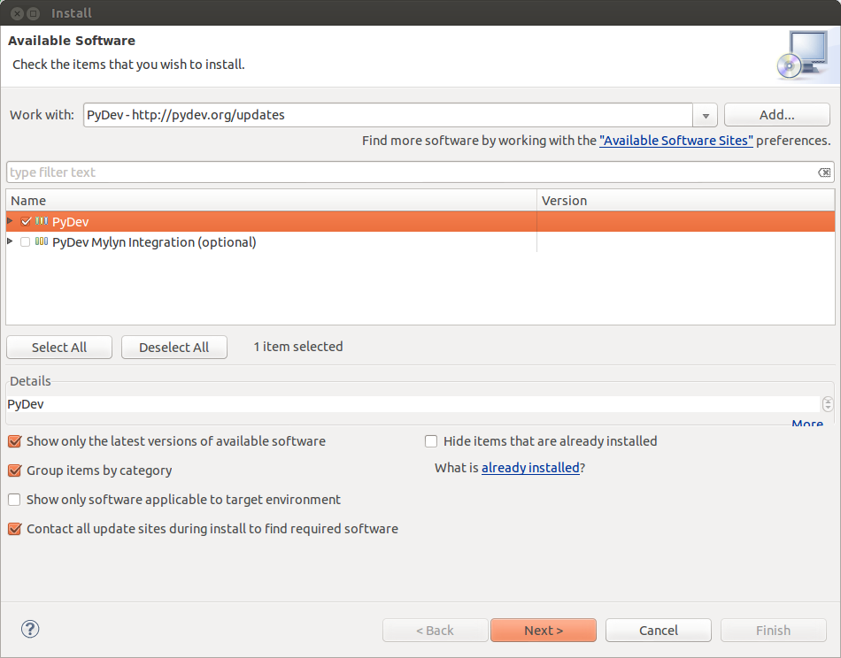Click the PyDev Mylyn Integration category icon
Screen dimensions: 841x658
coord(42,241)
